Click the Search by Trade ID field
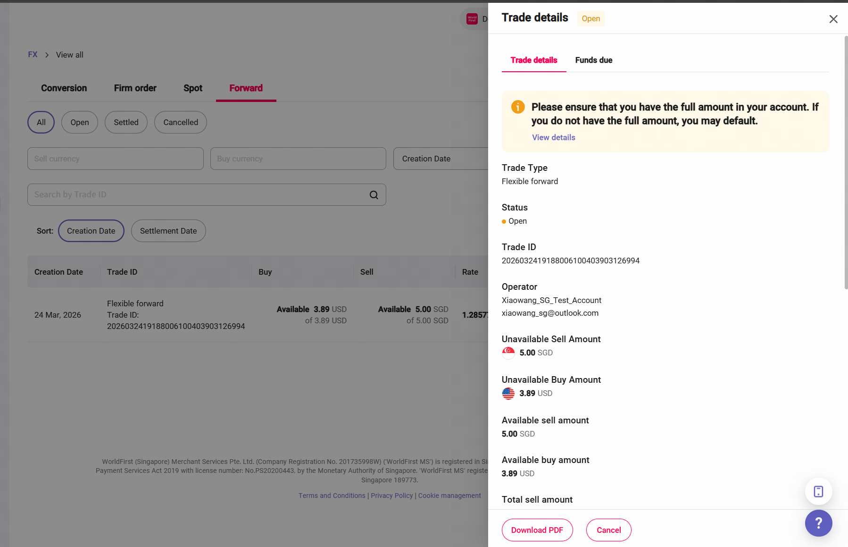Viewport: 848px width, 547px height. coord(198,195)
